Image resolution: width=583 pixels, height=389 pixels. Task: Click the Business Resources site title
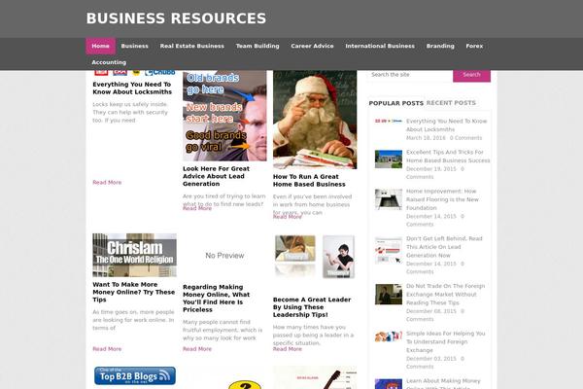176,18
